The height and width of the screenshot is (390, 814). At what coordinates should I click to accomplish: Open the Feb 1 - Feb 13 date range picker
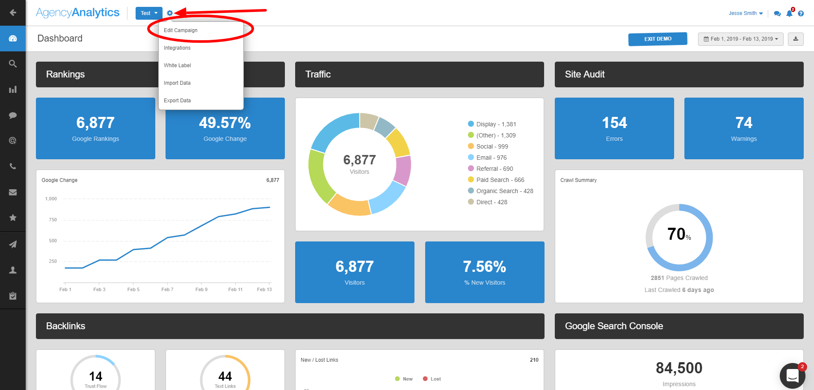tap(741, 39)
